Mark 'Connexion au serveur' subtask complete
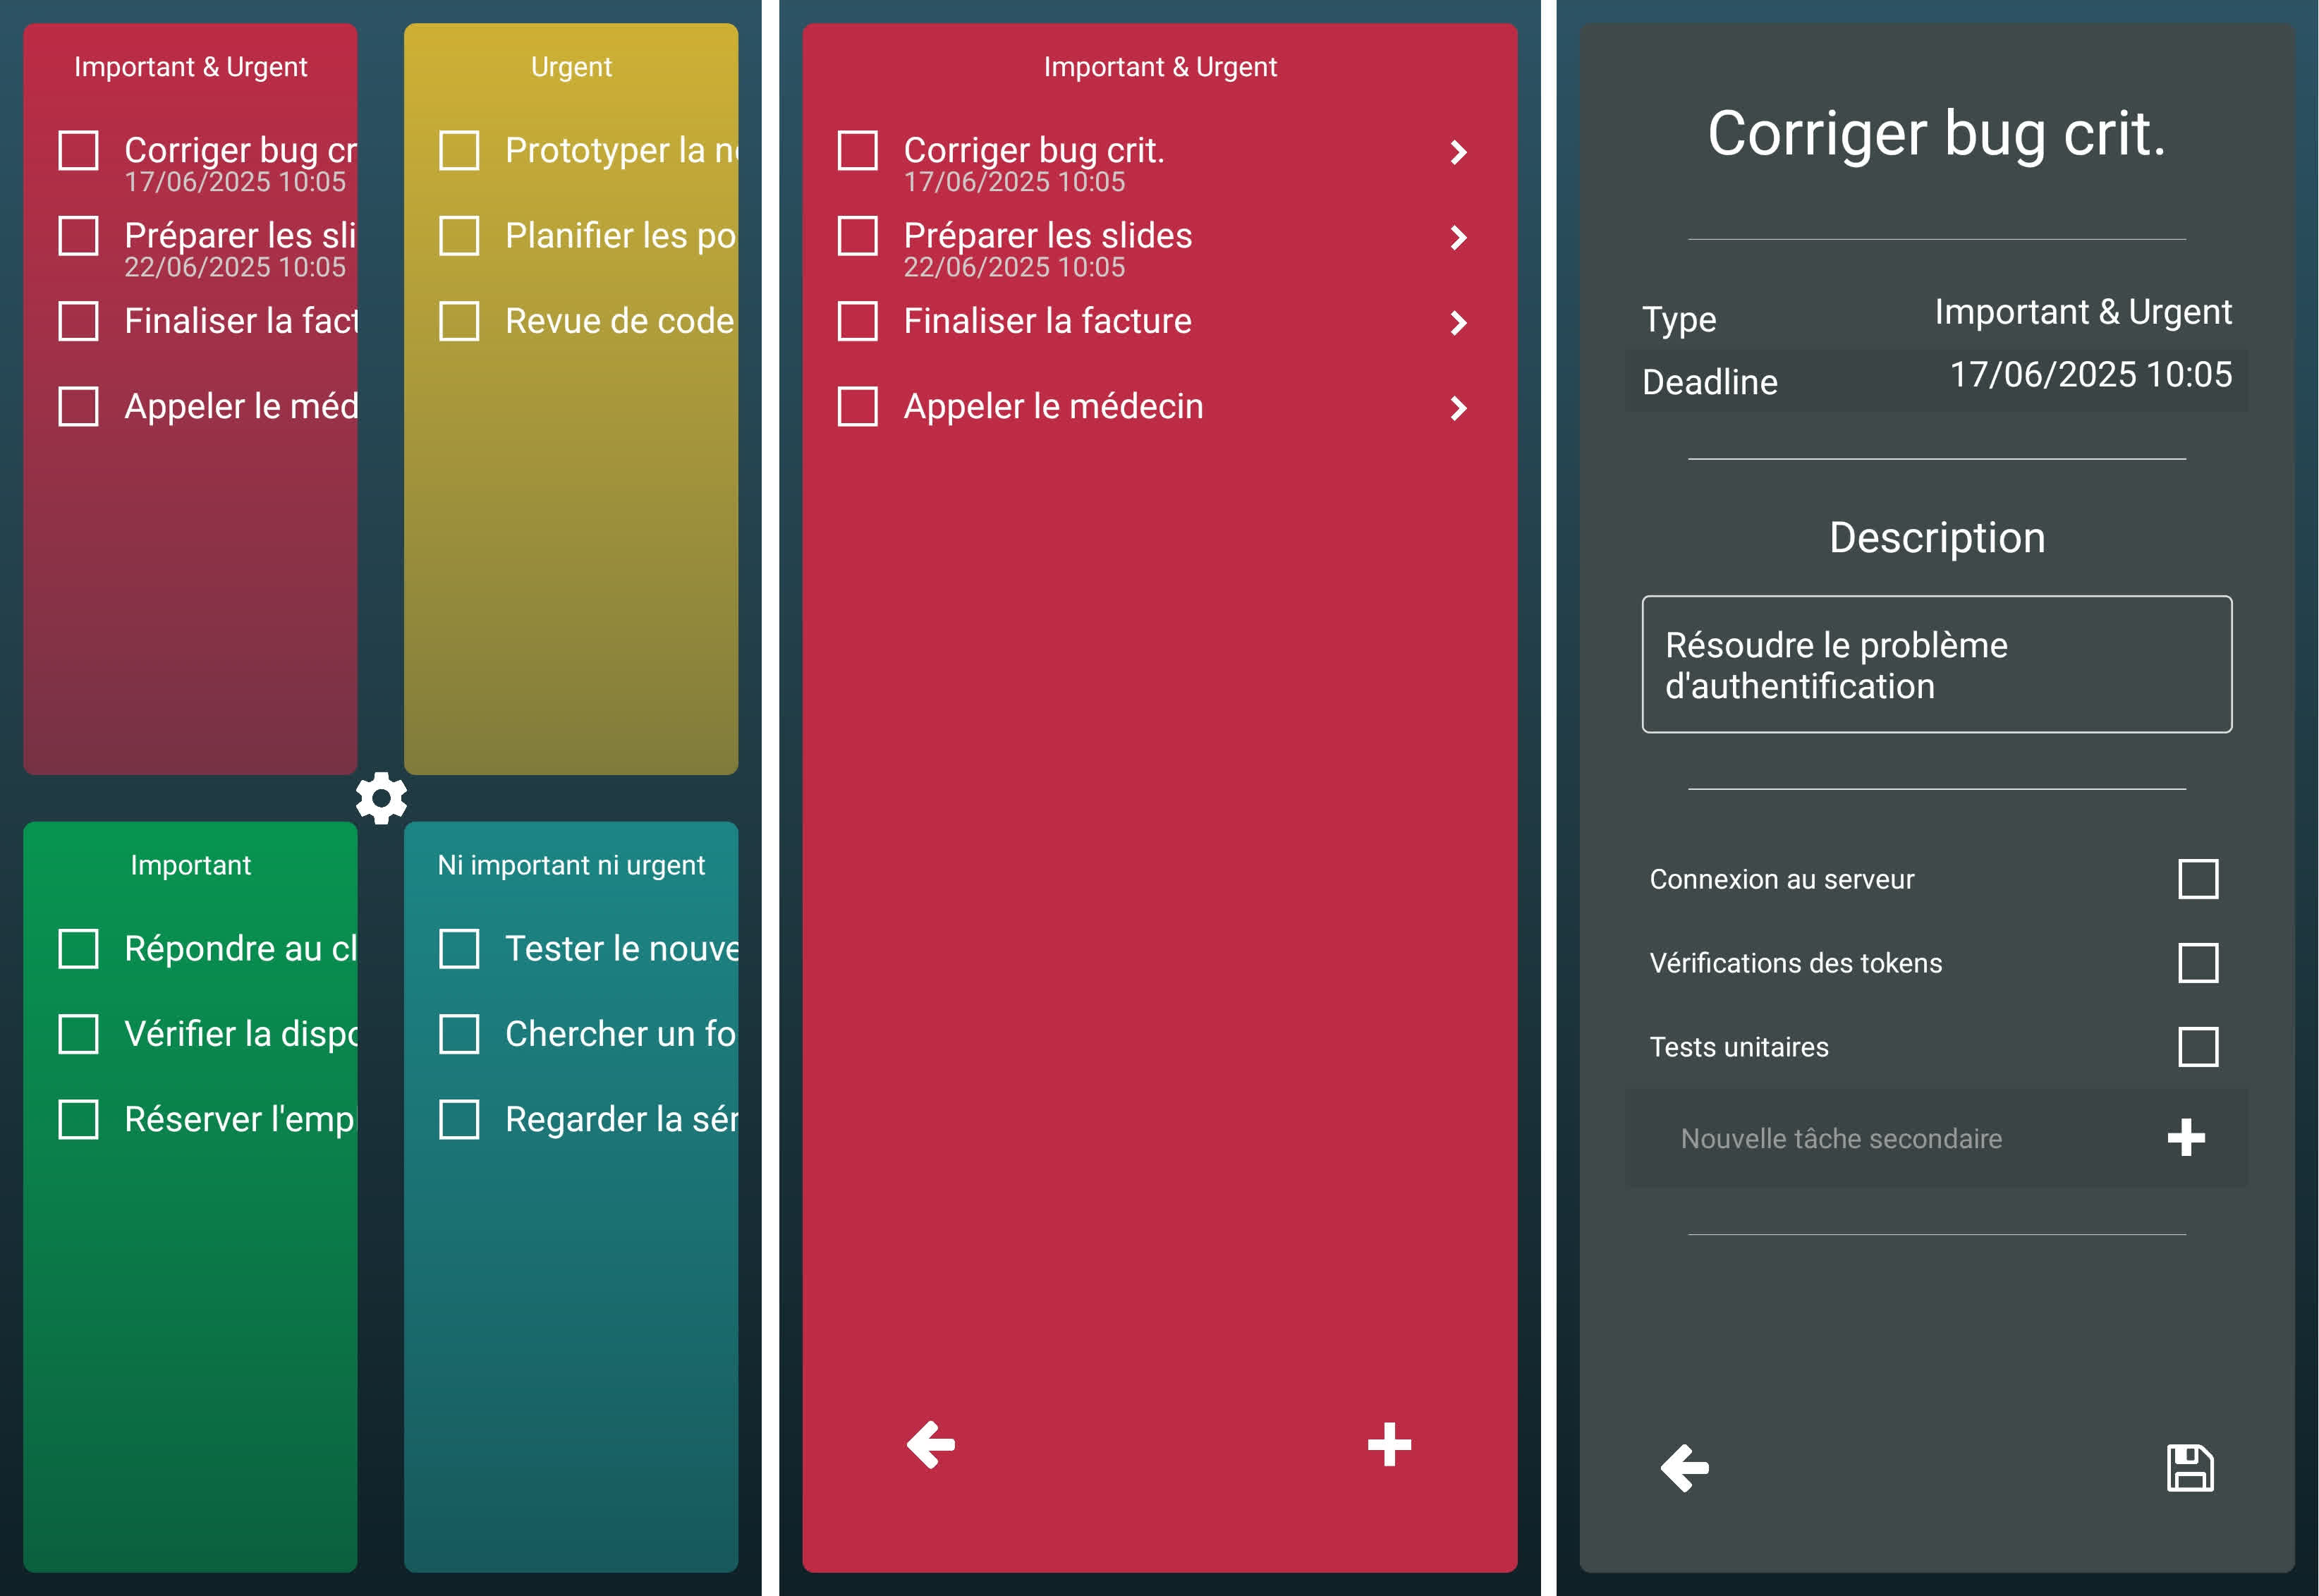Image resolution: width=2319 pixels, height=1596 pixels. [2198, 879]
